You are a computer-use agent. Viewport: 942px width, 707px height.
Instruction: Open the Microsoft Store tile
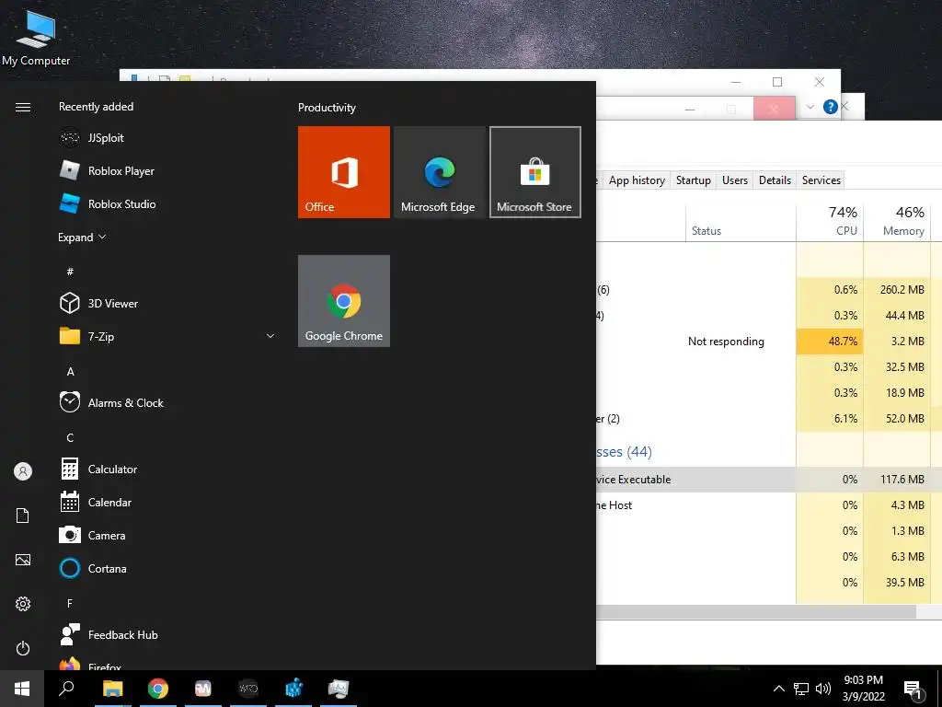tap(535, 172)
